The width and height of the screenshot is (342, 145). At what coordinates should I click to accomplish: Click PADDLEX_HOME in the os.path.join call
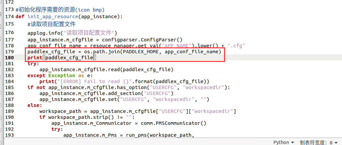click(141, 52)
